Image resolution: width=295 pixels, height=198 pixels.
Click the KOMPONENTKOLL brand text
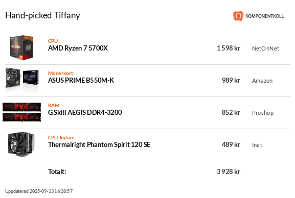pyautogui.click(x=264, y=16)
